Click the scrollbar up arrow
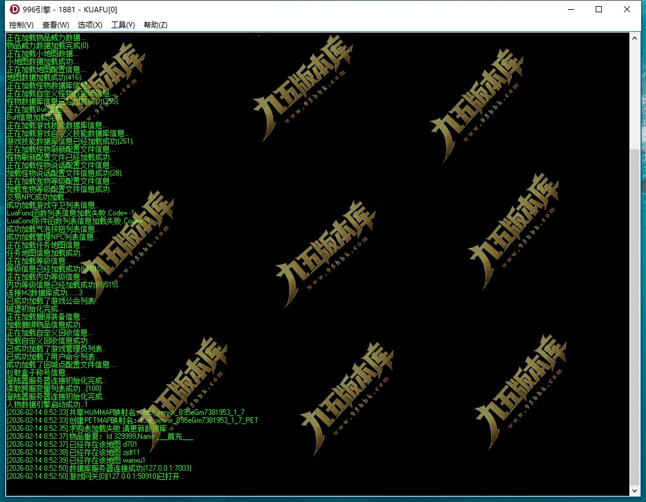Viewport: 646px width, 502px height. tap(634, 38)
